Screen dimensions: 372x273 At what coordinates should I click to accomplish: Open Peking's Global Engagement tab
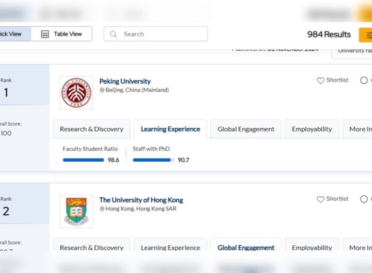pos(246,129)
